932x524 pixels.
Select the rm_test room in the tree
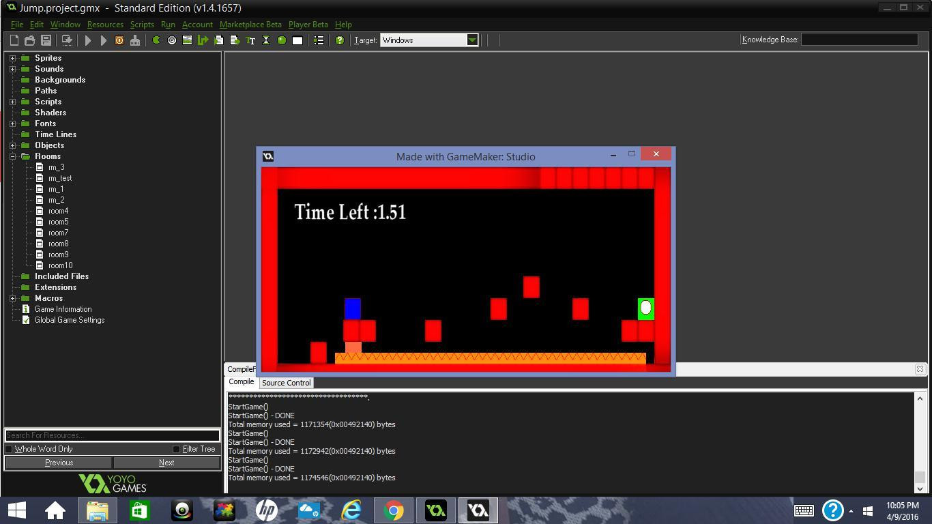point(60,178)
